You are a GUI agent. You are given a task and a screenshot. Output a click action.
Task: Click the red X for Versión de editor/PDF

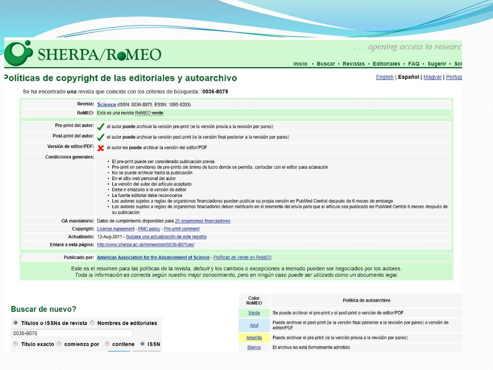(101, 148)
